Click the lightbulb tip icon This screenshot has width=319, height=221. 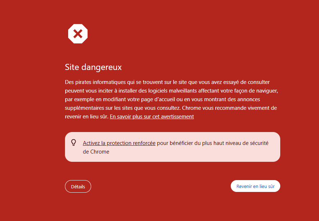point(74,143)
